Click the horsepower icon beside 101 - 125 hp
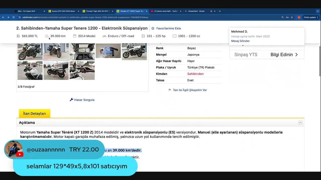321x180 pixels. click(143, 36)
